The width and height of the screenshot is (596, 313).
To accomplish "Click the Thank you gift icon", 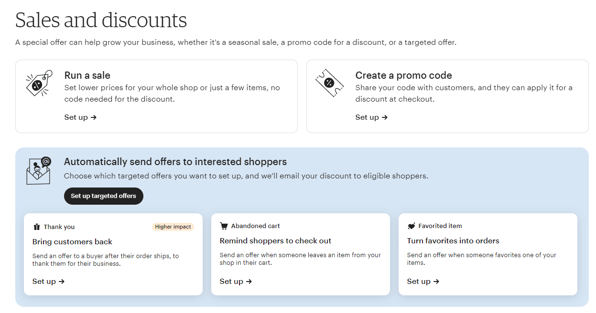I will coord(37,227).
